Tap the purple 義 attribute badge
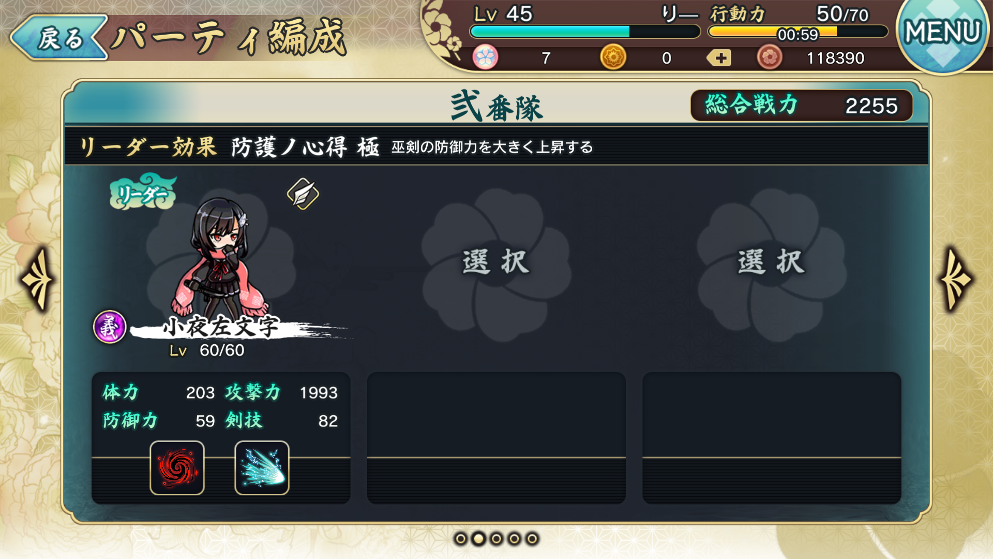 click(110, 327)
